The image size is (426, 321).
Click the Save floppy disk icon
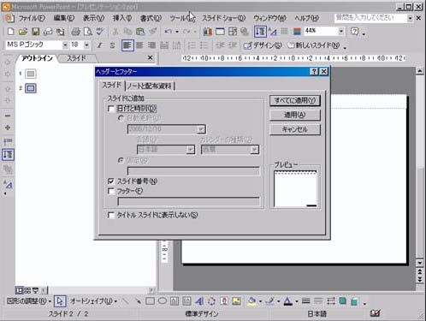(x=35, y=32)
